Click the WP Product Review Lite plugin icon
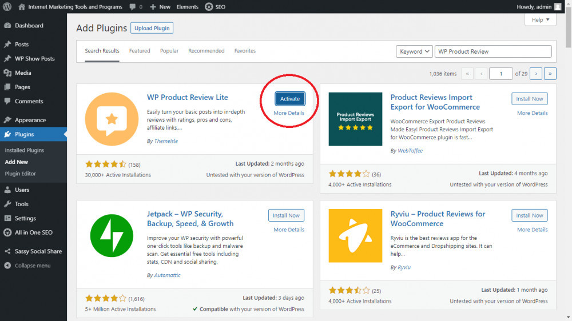This screenshot has width=572, height=321. [x=112, y=119]
